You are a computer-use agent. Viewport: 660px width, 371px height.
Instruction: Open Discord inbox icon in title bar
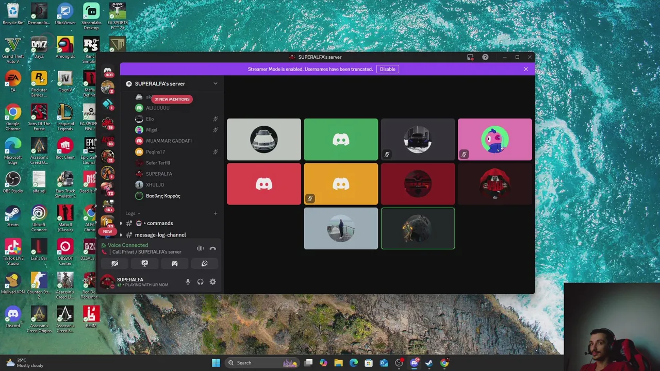[x=470, y=57]
